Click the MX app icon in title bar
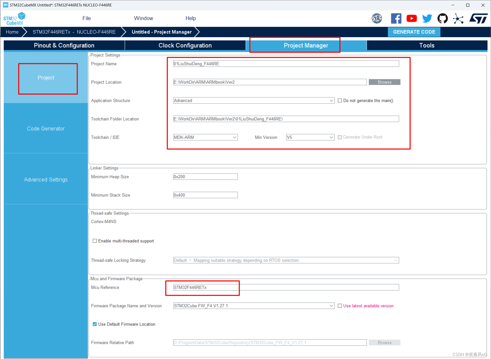Screen dimensions: 491x359 click(5, 5)
